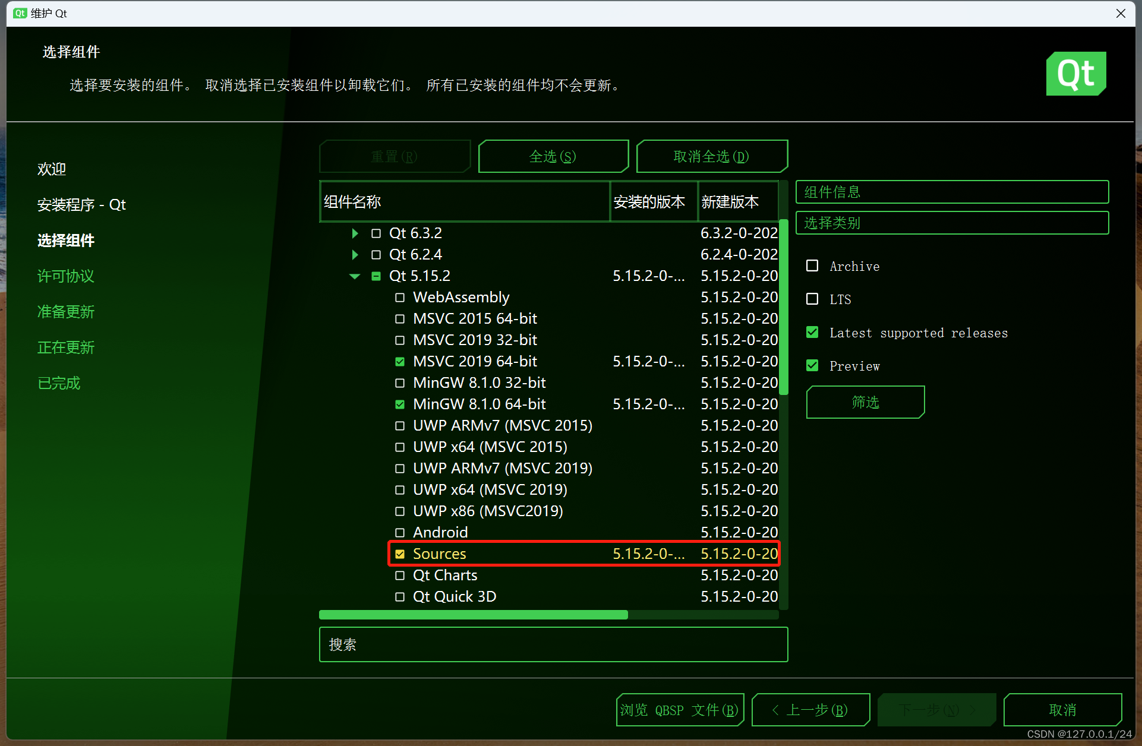Disable the Preview category filter
The image size is (1142, 746).
click(x=812, y=365)
